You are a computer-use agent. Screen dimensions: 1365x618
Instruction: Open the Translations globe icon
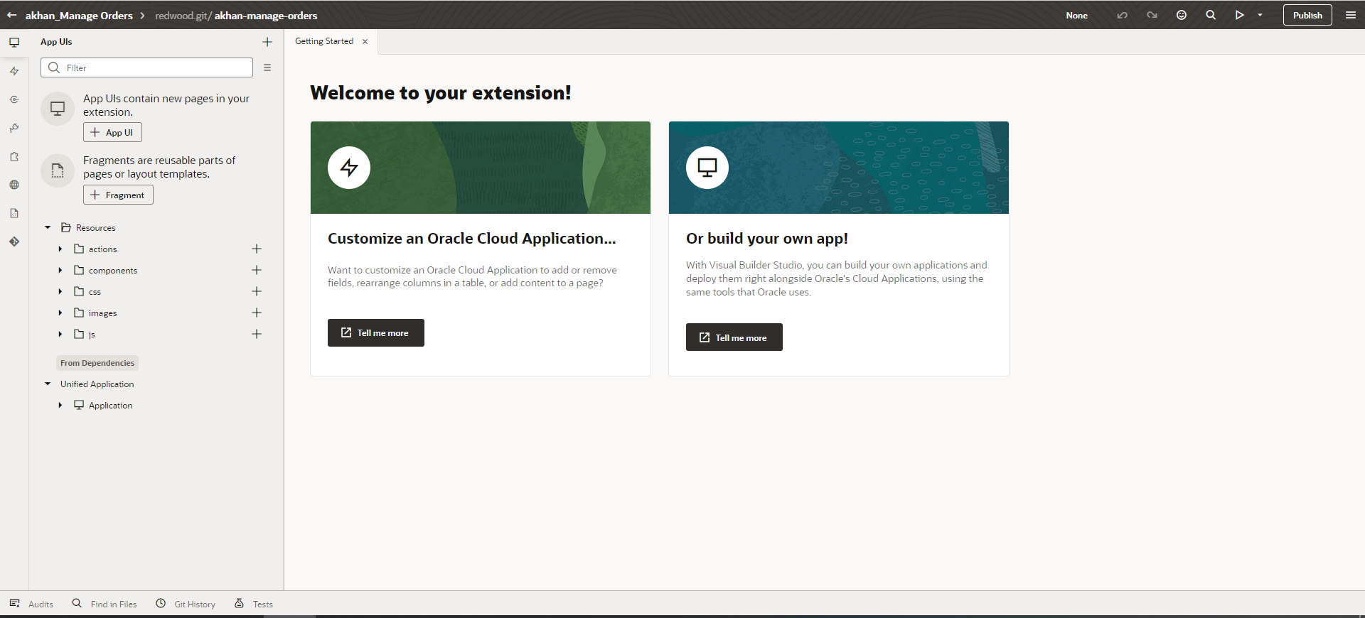(14, 185)
